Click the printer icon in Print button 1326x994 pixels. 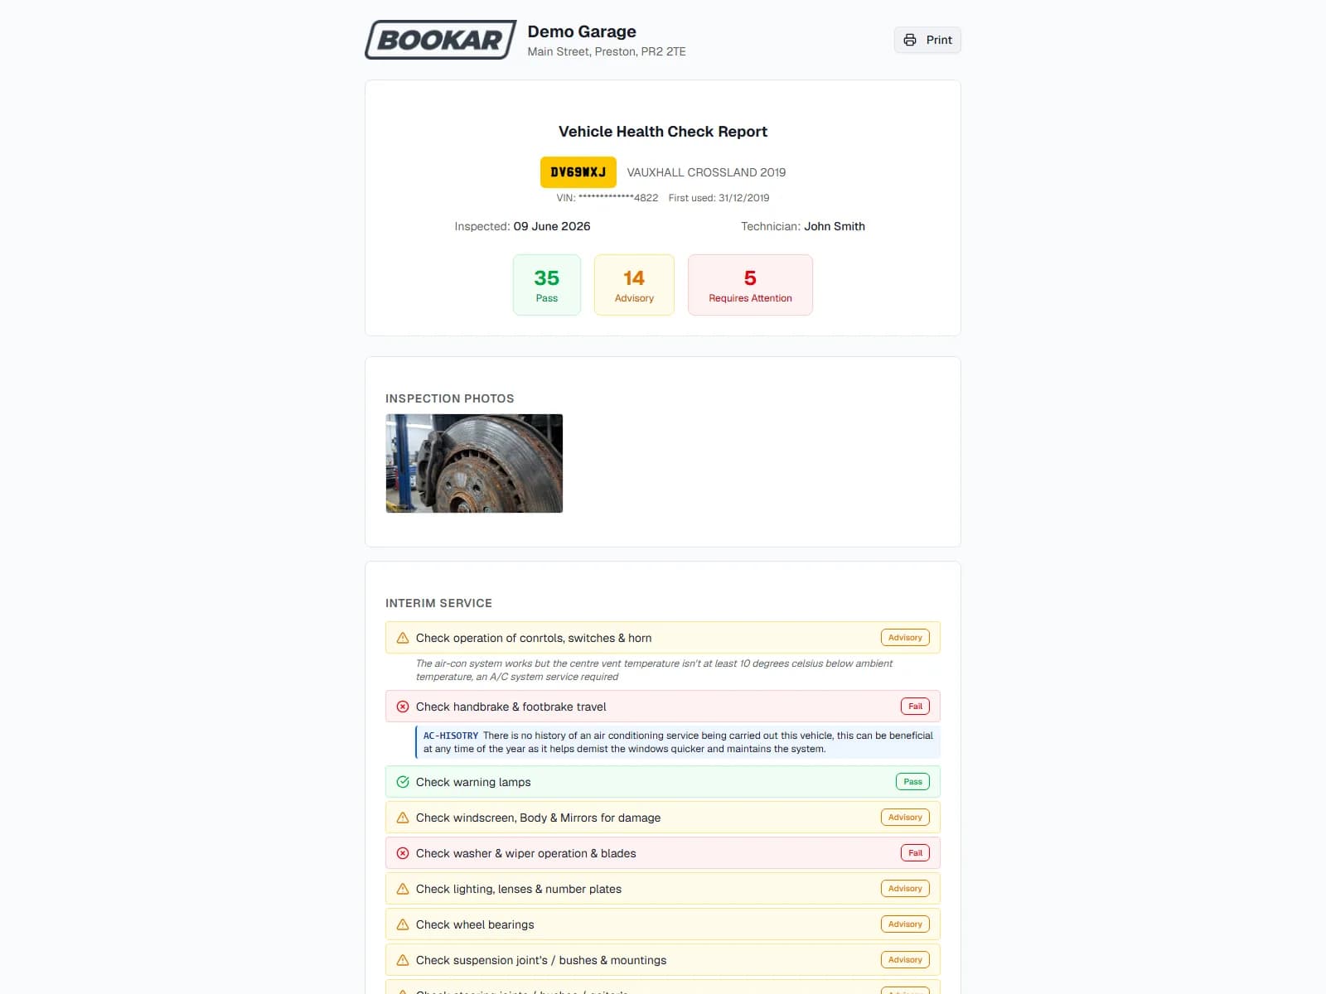(x=910, y=40)
